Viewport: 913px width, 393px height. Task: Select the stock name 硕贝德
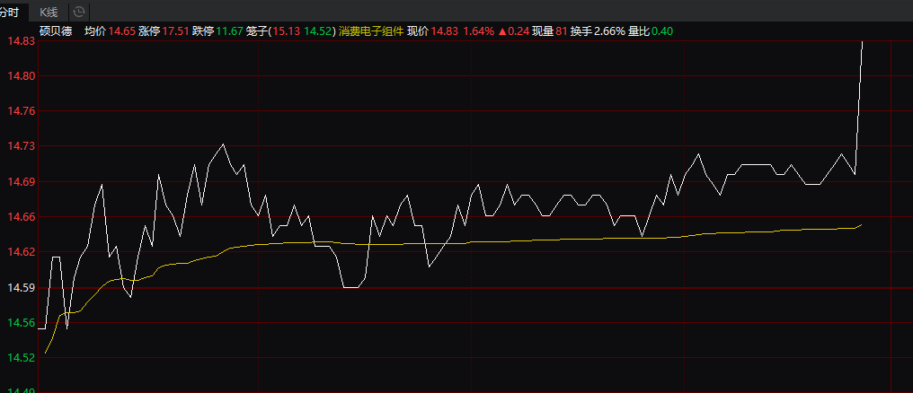tap(56, 31)
